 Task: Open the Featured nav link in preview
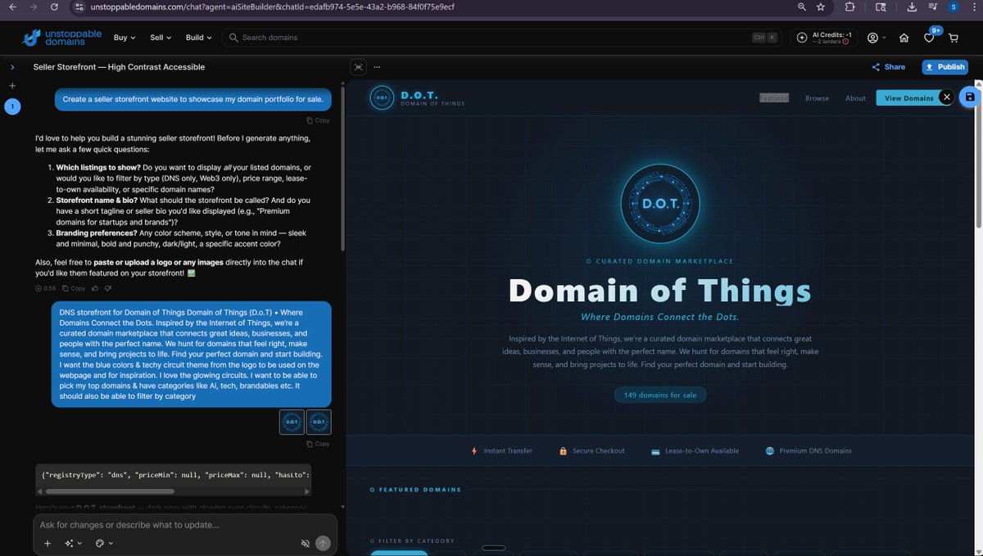pos(774,98)
